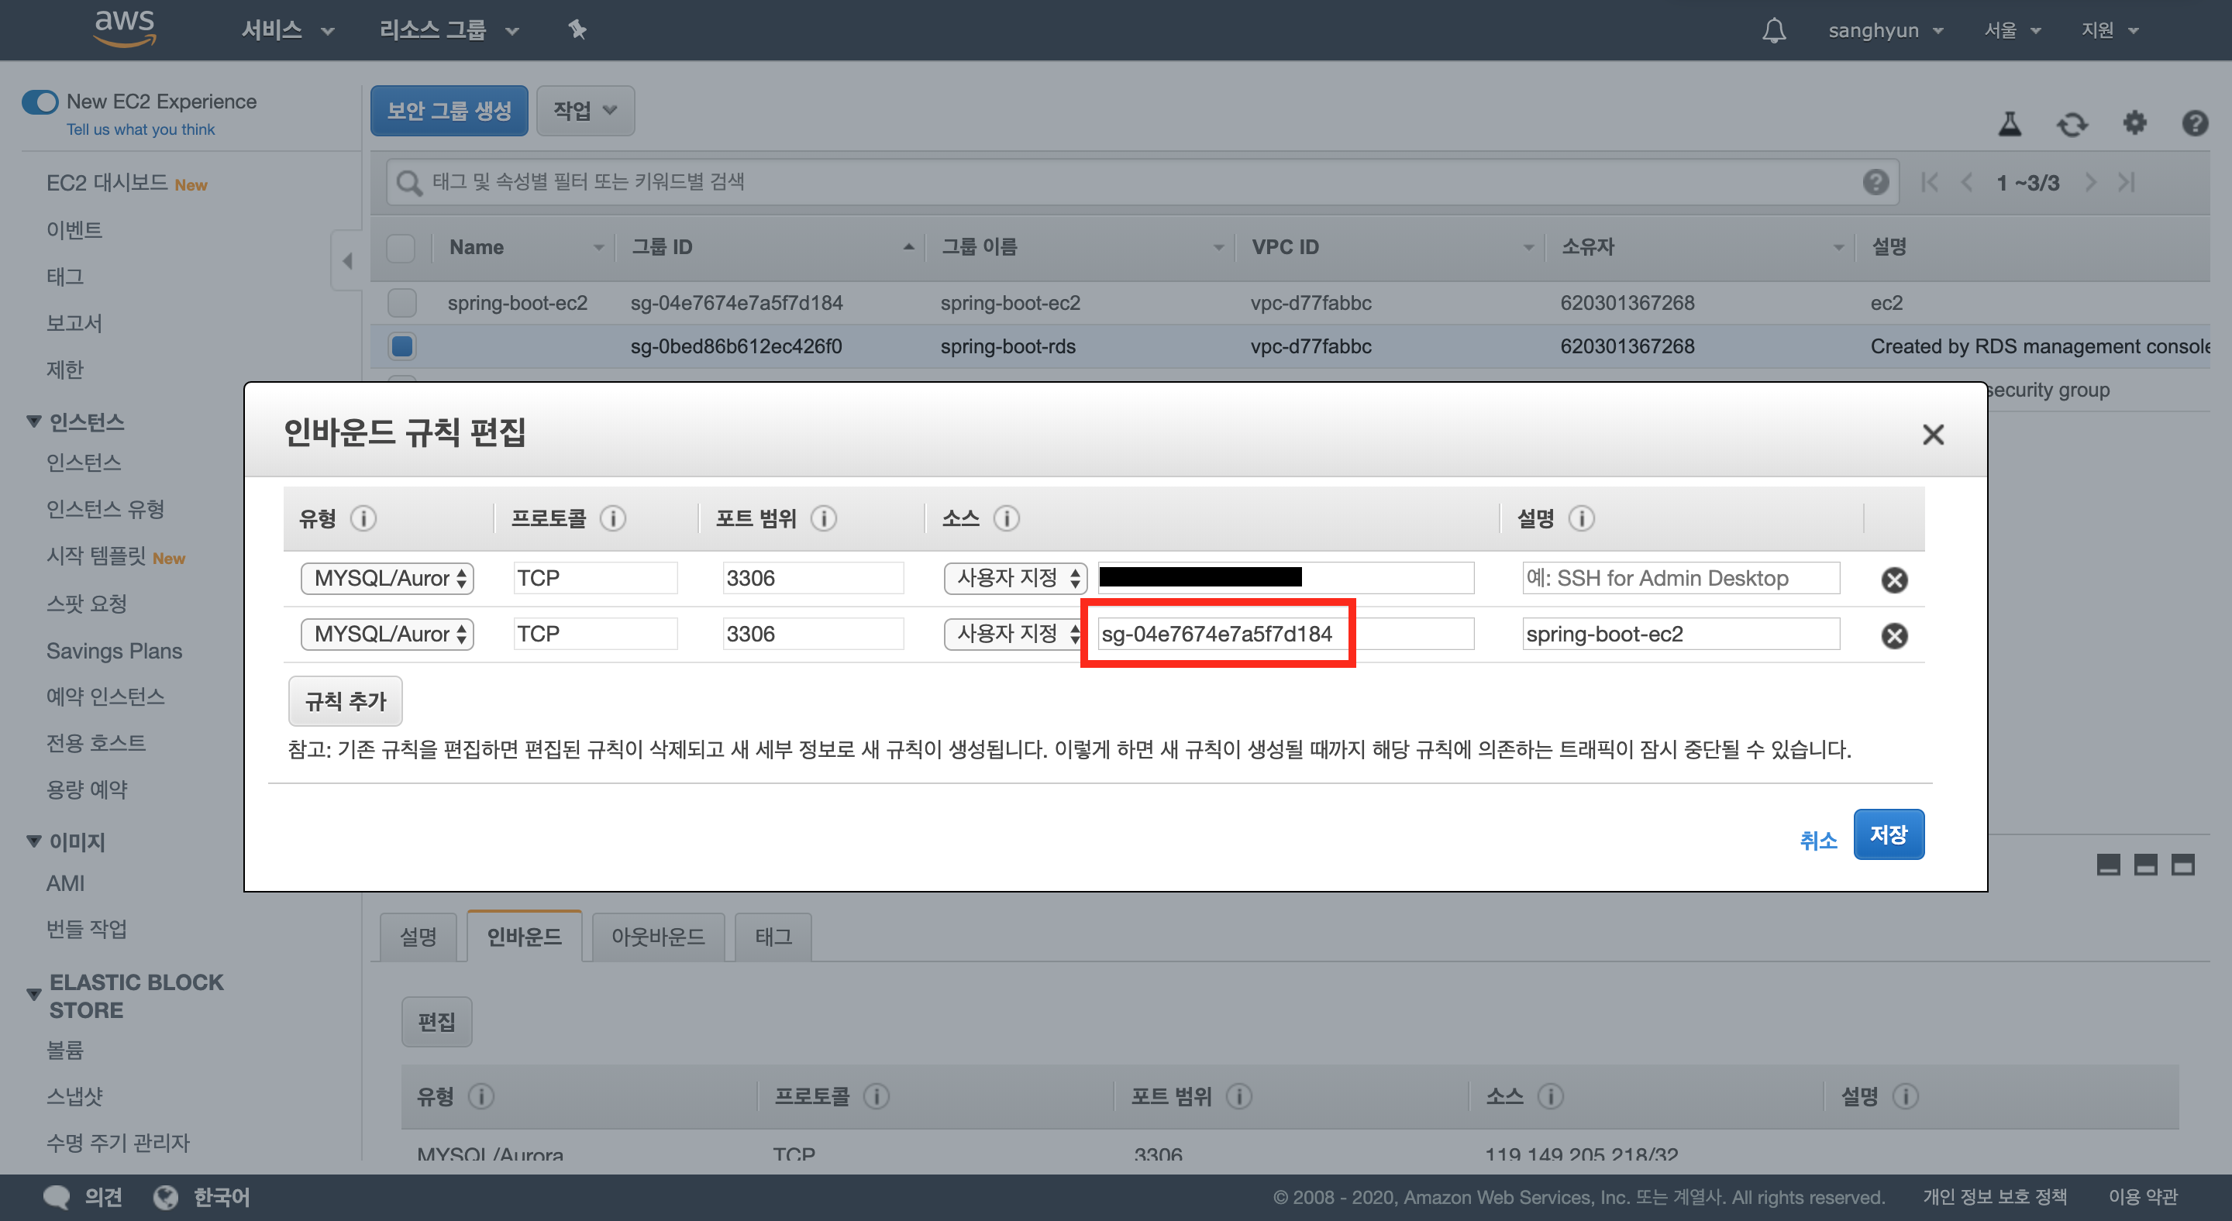
Task: Click the notifications bell icon
Action: [x=1774, y=30]
